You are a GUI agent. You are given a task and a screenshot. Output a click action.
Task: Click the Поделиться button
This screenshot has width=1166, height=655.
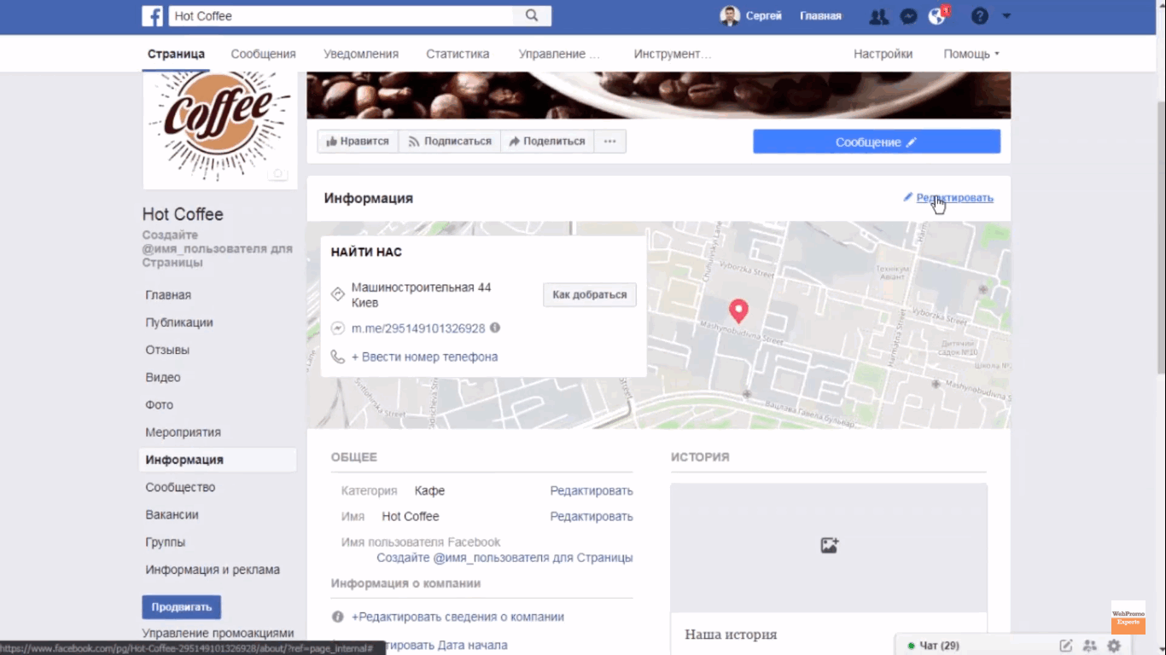click(547, 142)
